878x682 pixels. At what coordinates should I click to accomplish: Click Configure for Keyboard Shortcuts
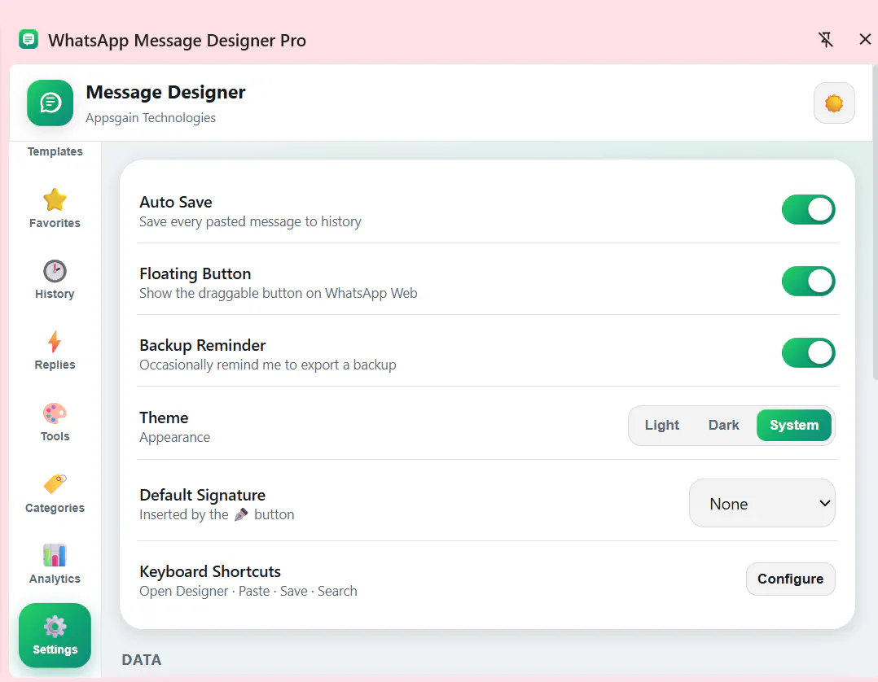click(x=791, y=579)
